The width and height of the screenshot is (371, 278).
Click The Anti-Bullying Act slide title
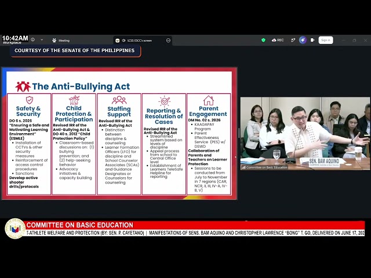coord(81,86)
